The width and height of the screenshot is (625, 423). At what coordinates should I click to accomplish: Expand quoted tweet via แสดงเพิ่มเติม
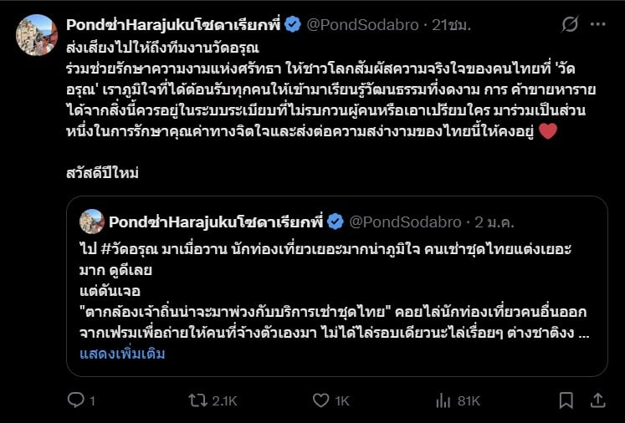[x=121, y=353]
